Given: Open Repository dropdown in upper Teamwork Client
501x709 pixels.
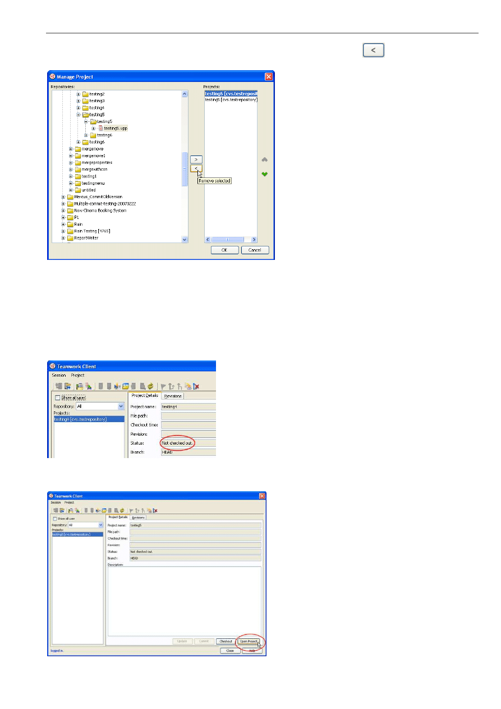Looking at the screenshot, I should pyautogui.click(x=121, y=406).
